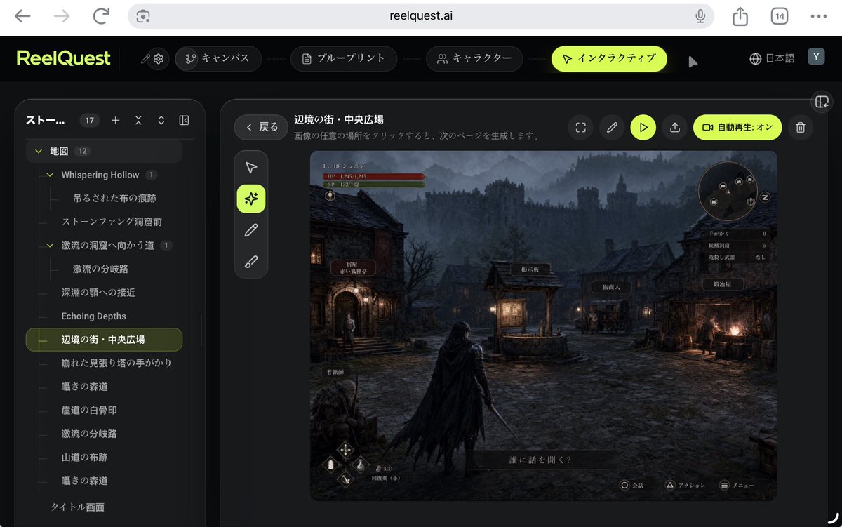The image size is (842, 527).
Task: Open the browser more options menu
Action: click(x=818, y=16)
